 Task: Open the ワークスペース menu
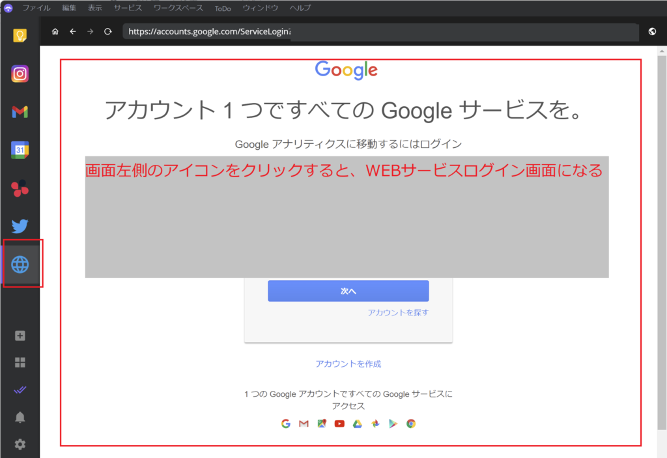[x=178, y=8]
